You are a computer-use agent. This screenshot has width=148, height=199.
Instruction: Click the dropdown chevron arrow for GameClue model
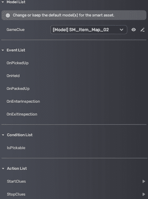coord(121,30)
